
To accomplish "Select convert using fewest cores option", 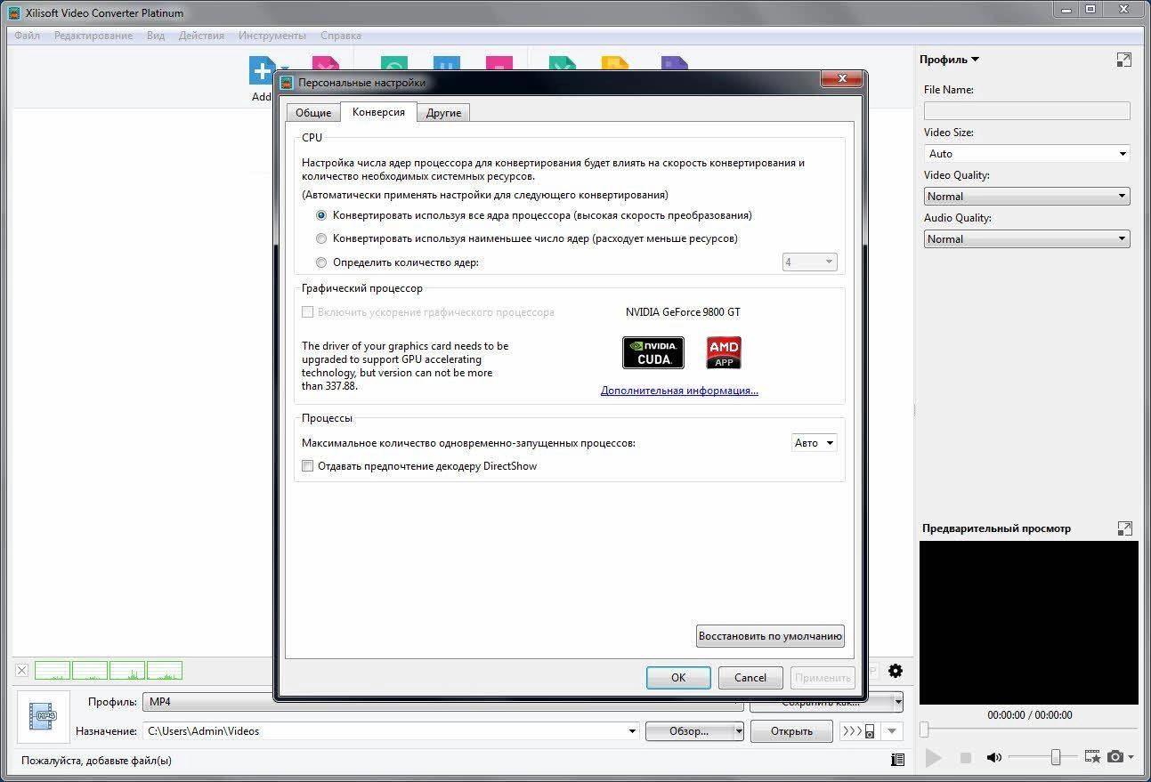I will 321,238.
